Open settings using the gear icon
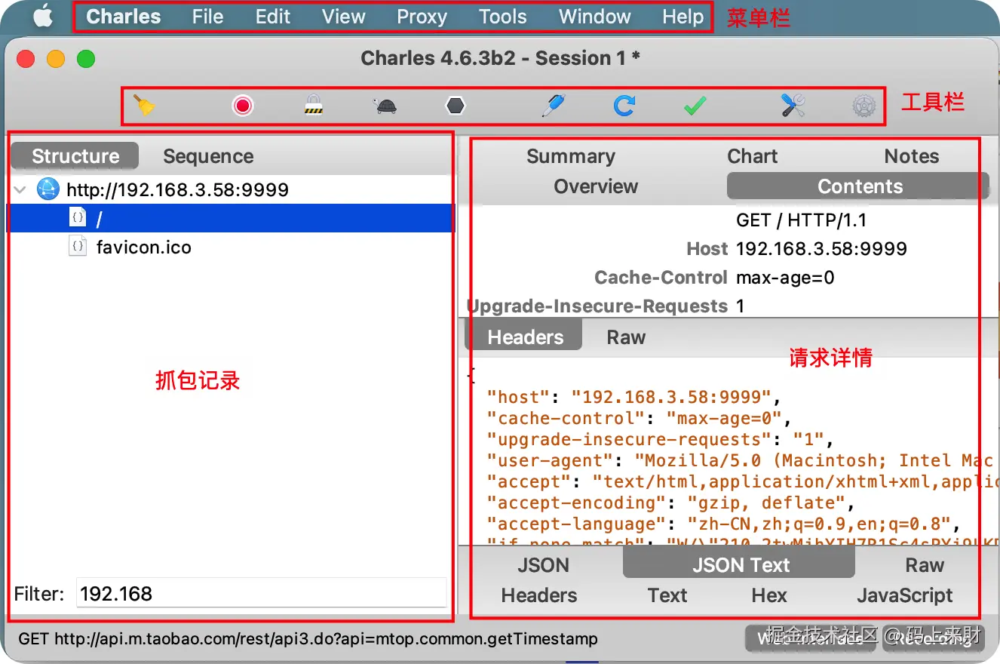Viewport: 1000px width, 664px height. point(863,106)
